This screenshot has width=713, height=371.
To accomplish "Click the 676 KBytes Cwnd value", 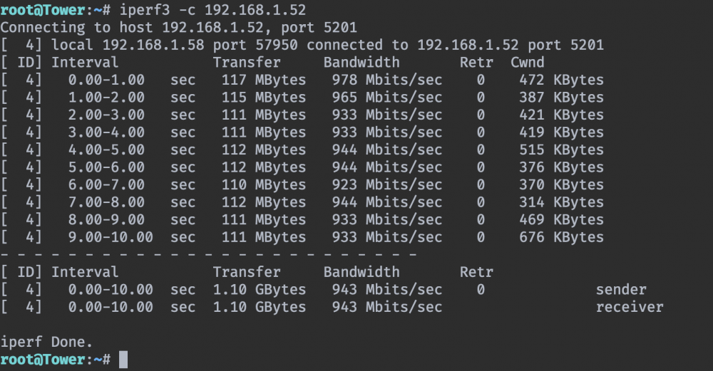I will point(562,238).
